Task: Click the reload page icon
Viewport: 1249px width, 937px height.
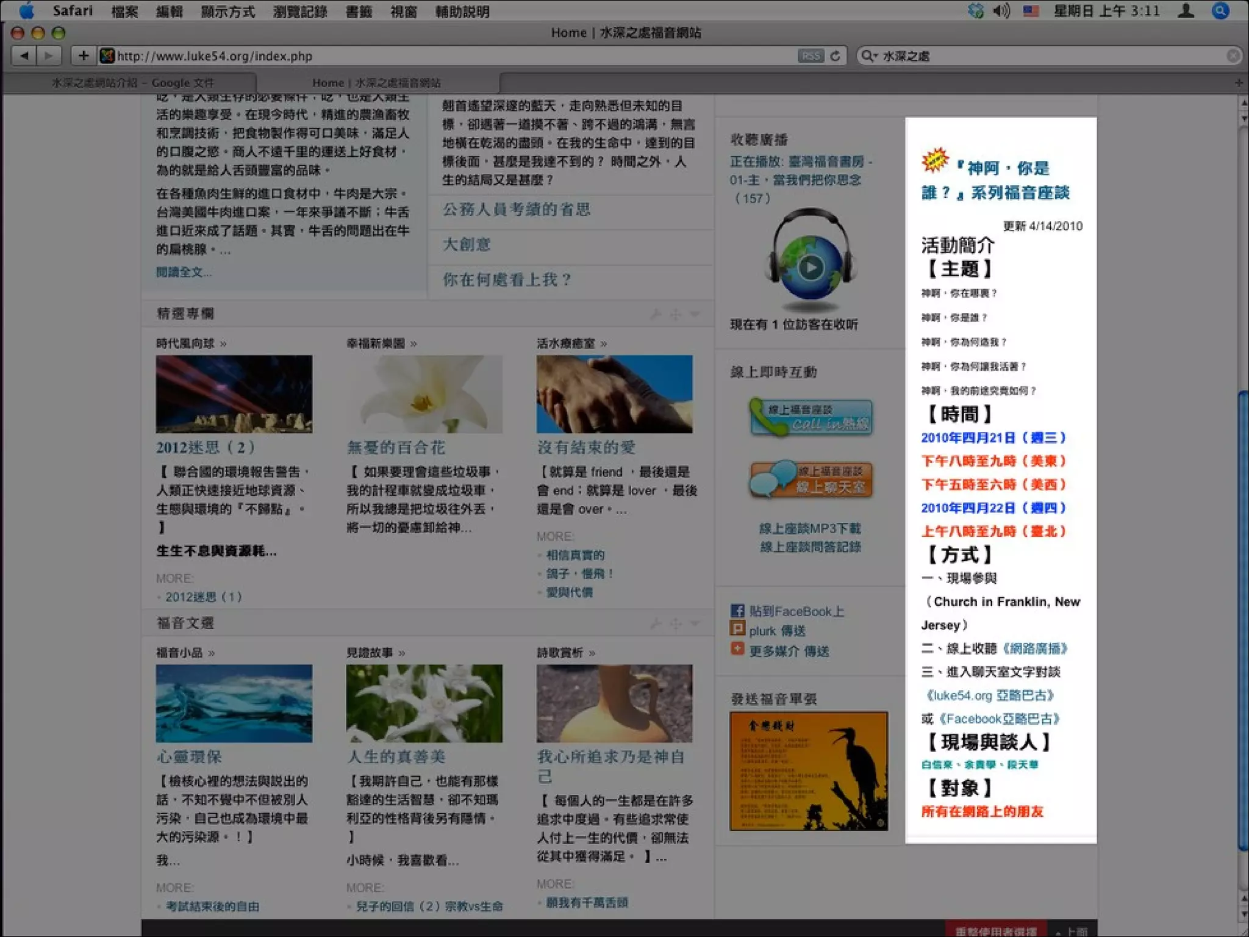Action: (x=836, y=56)
